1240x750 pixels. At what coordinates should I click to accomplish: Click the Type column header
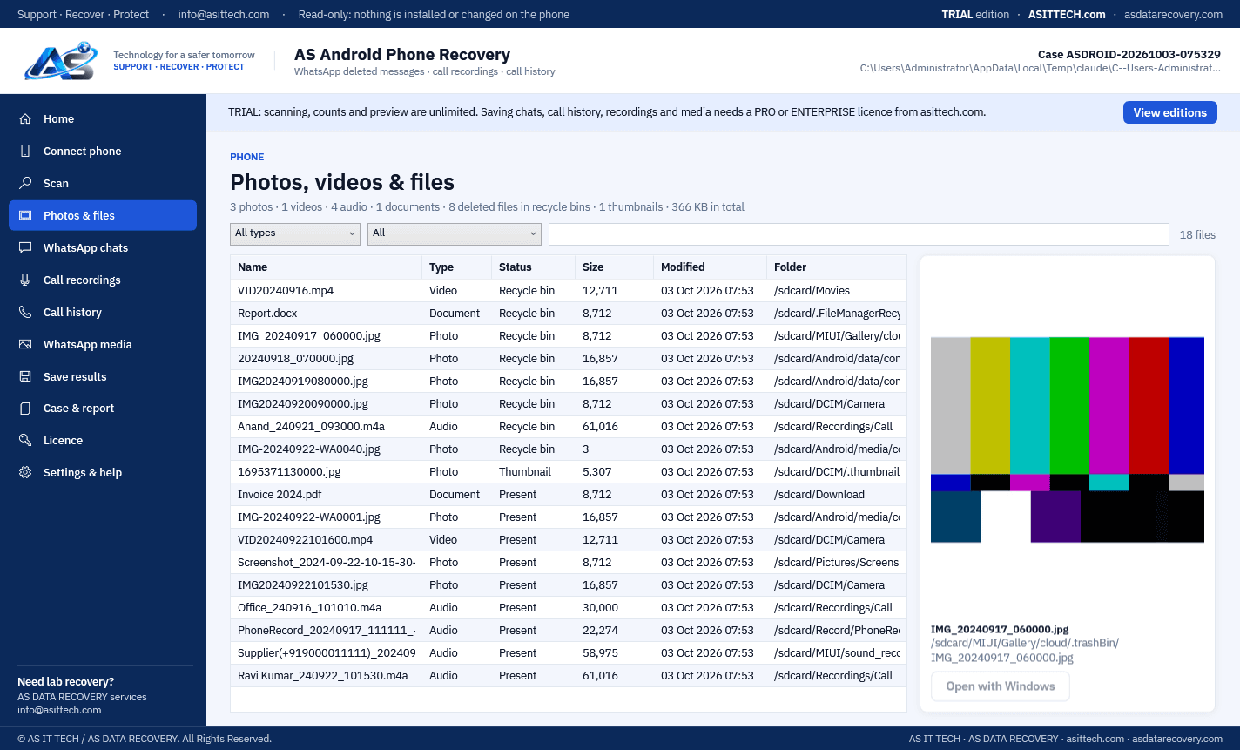tap(457, 267)
